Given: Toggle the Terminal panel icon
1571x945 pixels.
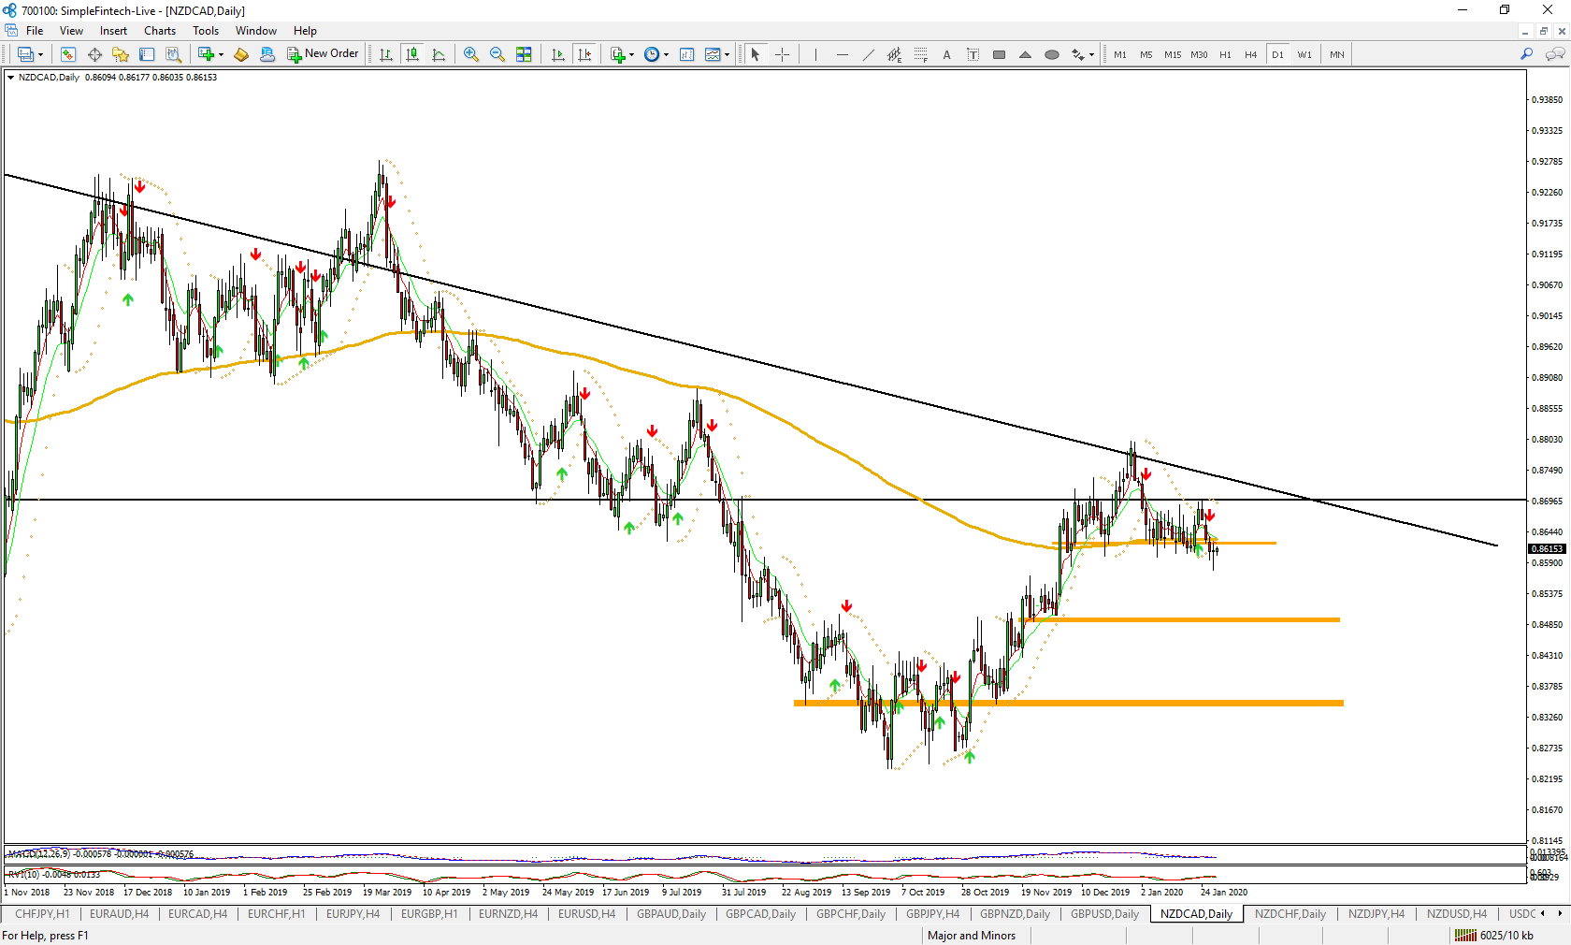Looking at the screenshot, I should pyautogui.click(x=147, y=54).
